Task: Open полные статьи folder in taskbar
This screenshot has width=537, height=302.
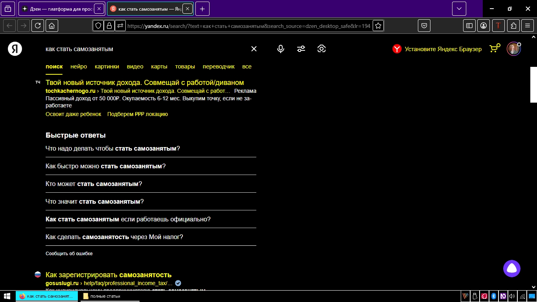Action: [x=110, y=296]
